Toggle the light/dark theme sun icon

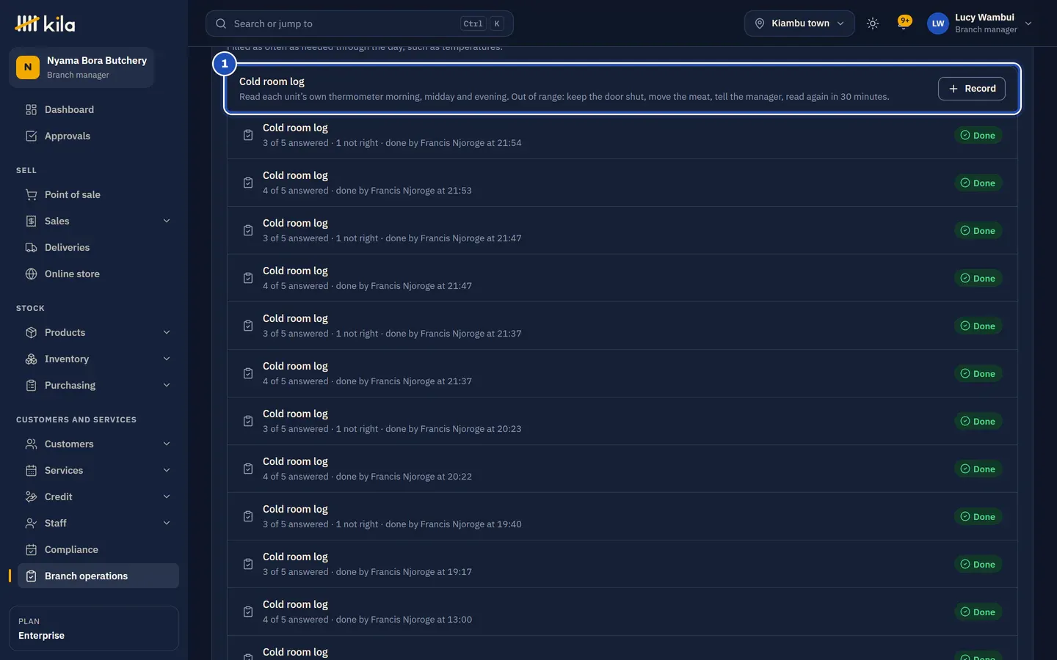872,23
